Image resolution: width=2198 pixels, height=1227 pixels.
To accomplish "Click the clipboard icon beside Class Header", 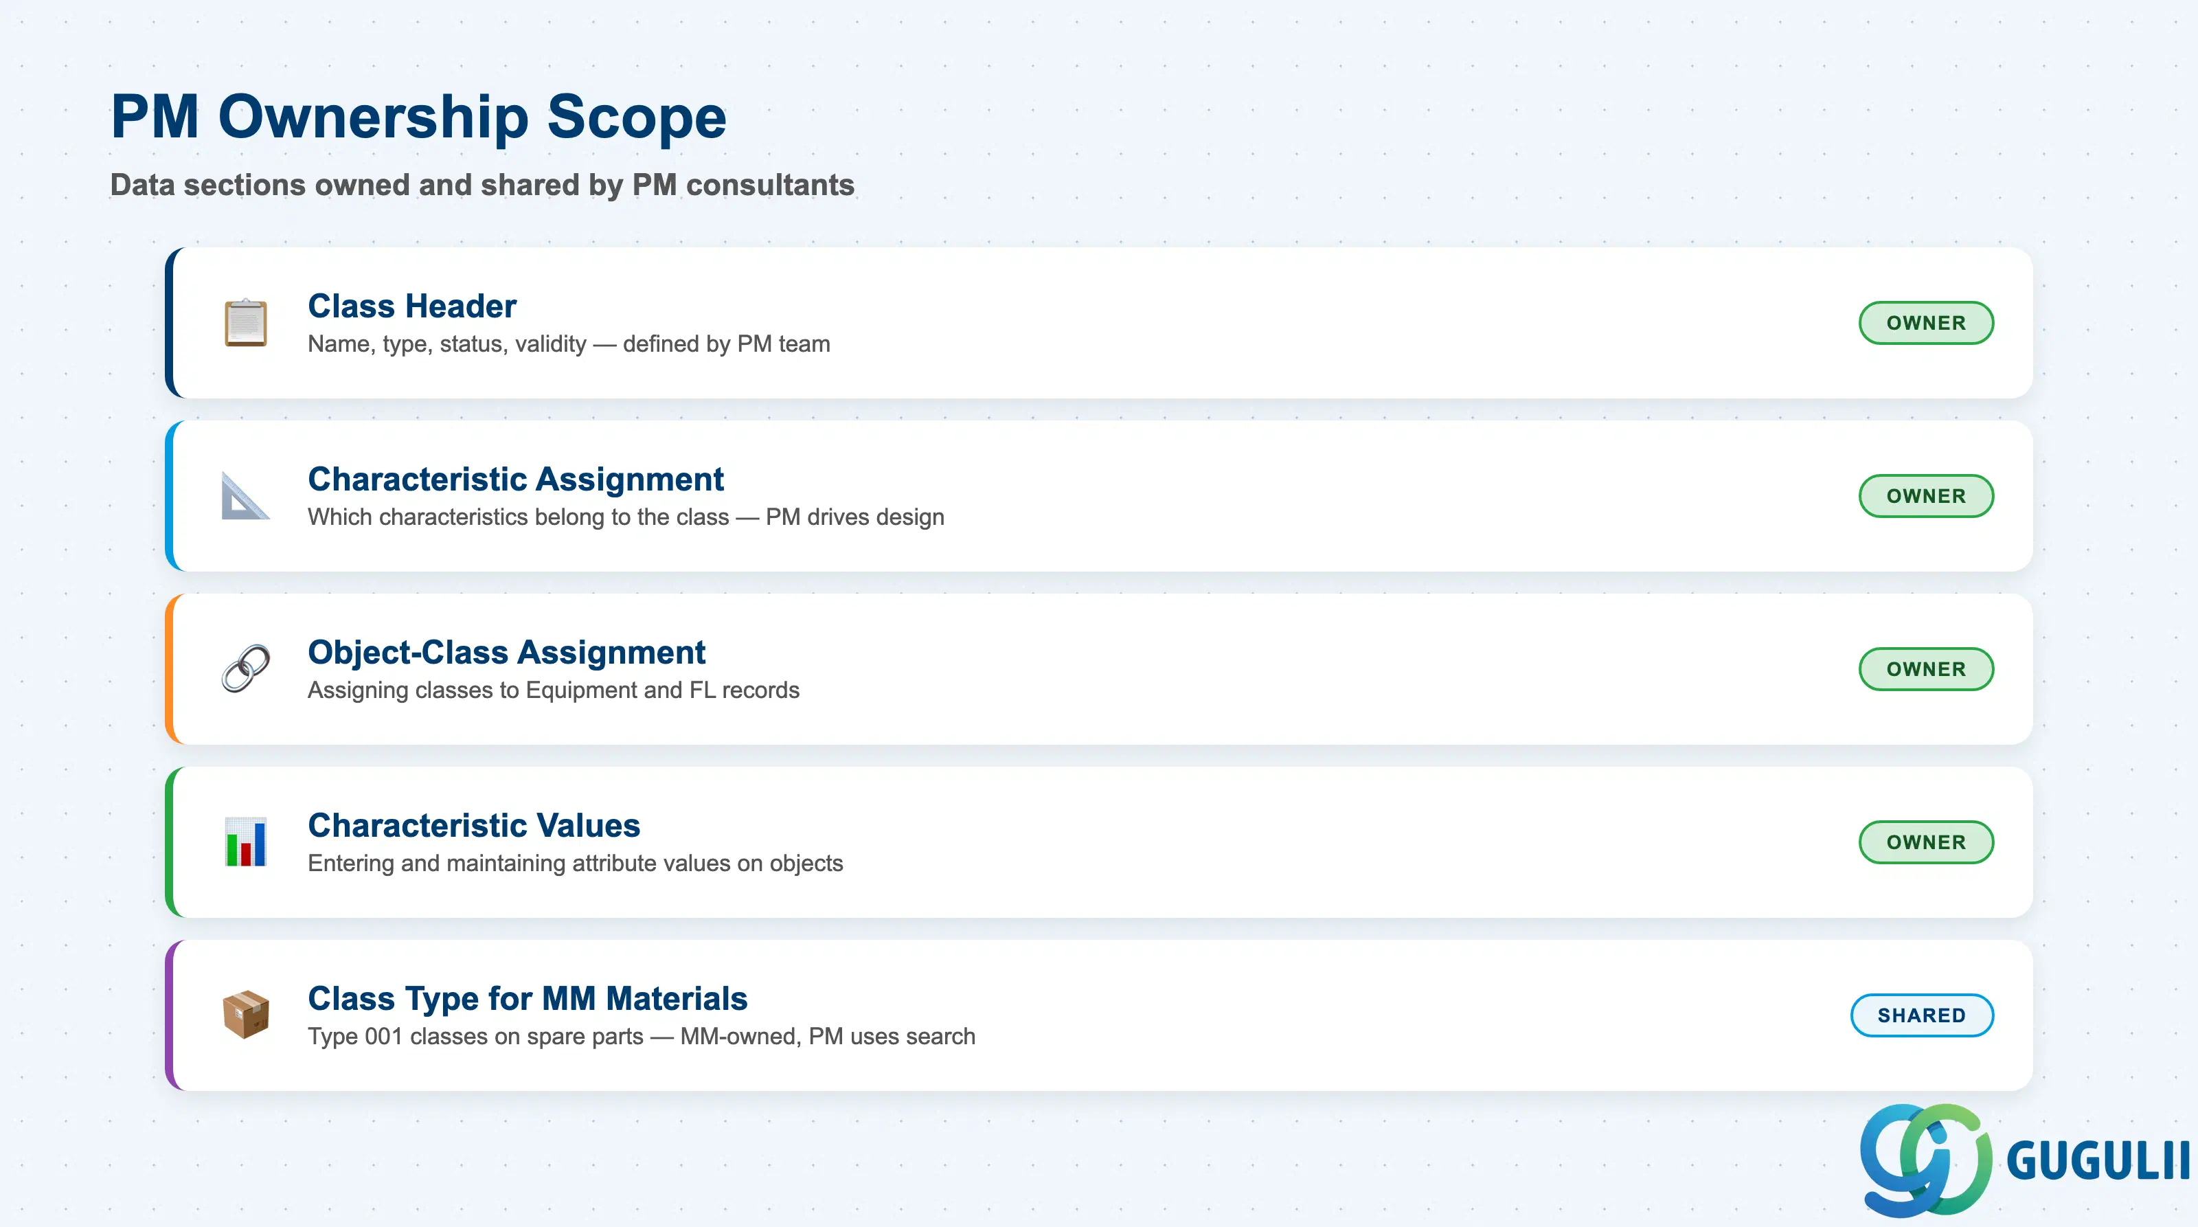I will coord(246,322).
